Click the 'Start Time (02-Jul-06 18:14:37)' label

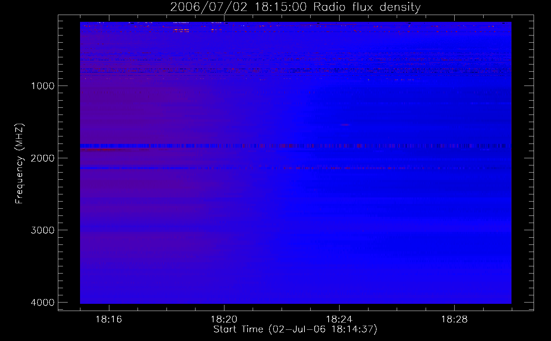click(295, 329)
